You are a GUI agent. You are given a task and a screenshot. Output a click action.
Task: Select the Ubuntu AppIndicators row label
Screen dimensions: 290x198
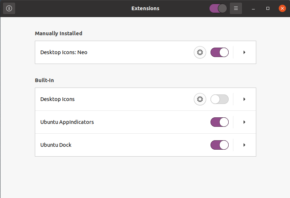tap(67, 122)
